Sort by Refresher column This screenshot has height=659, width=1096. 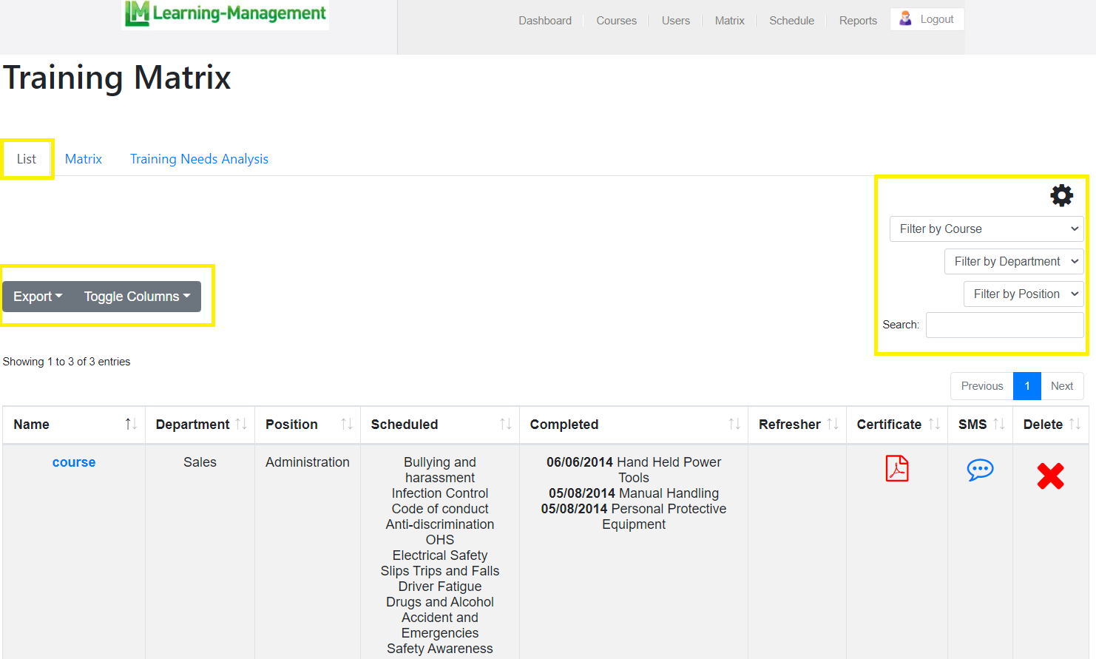[x=832, y=424]
